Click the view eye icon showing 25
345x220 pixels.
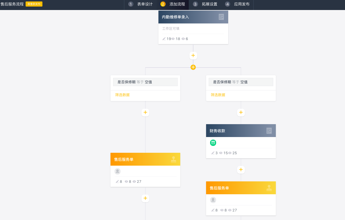coord(230,153)
